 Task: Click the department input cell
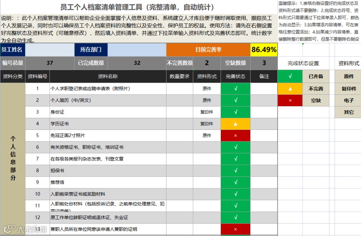pos(137,50)
